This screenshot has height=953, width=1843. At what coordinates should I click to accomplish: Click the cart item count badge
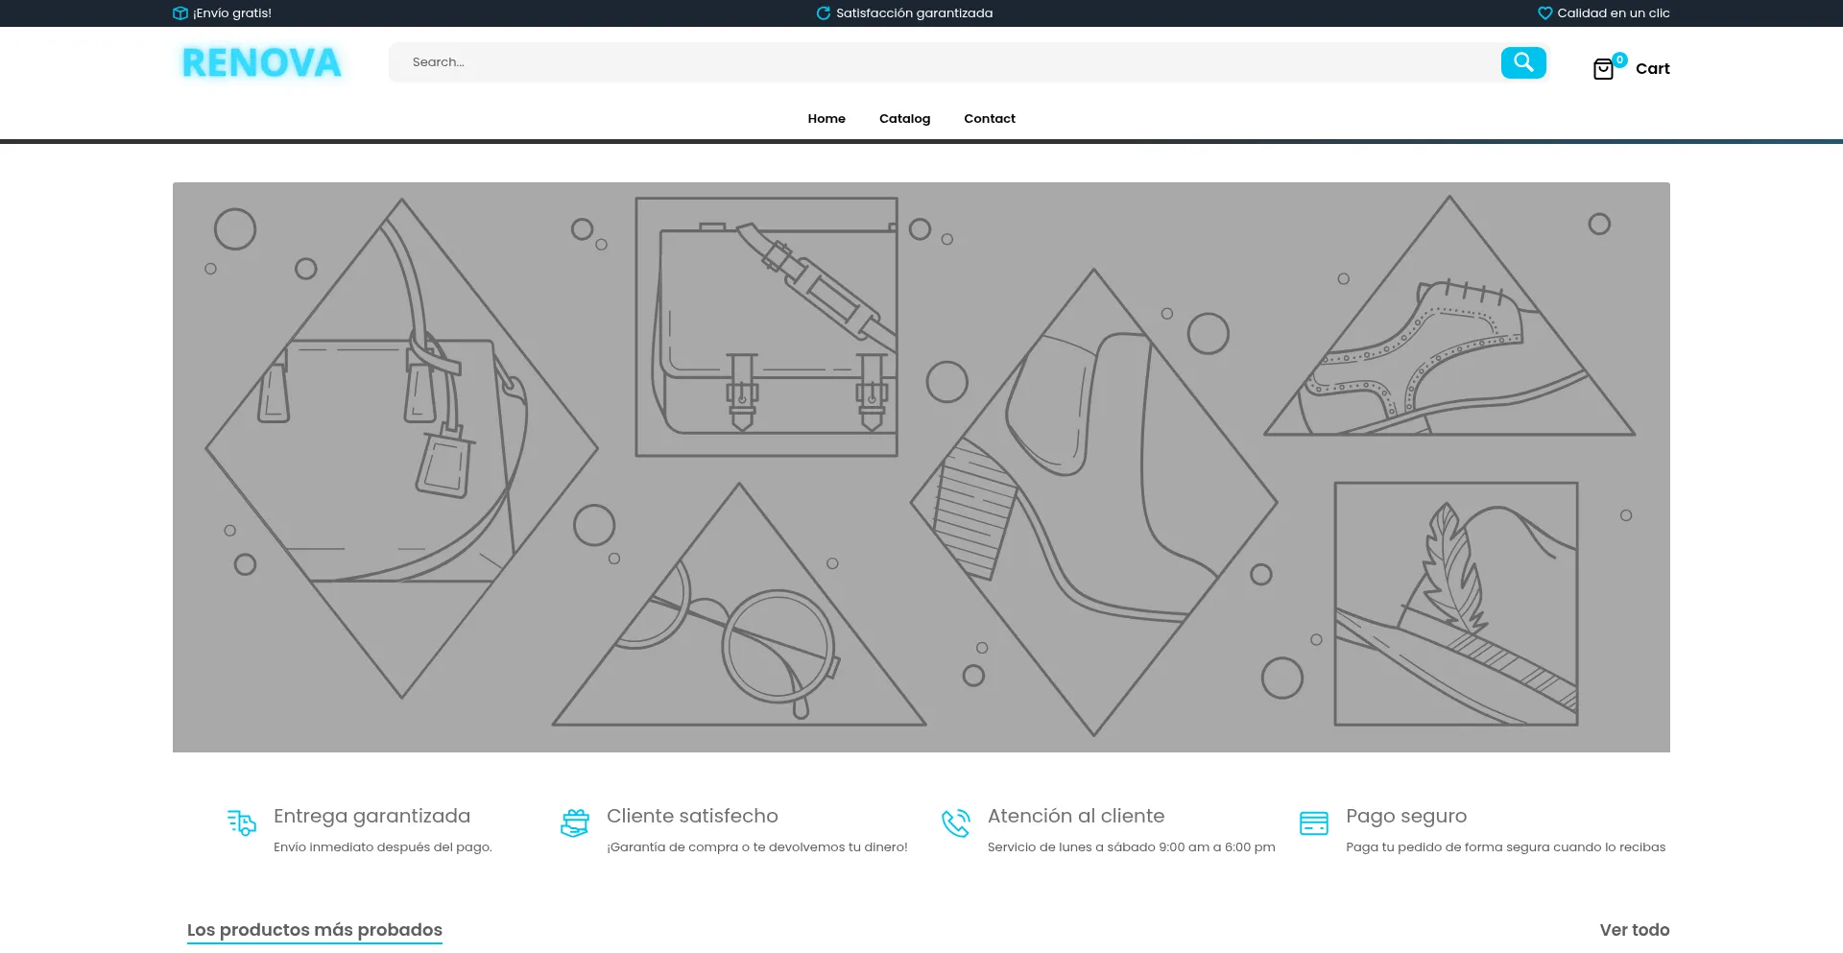point(1619,60)
